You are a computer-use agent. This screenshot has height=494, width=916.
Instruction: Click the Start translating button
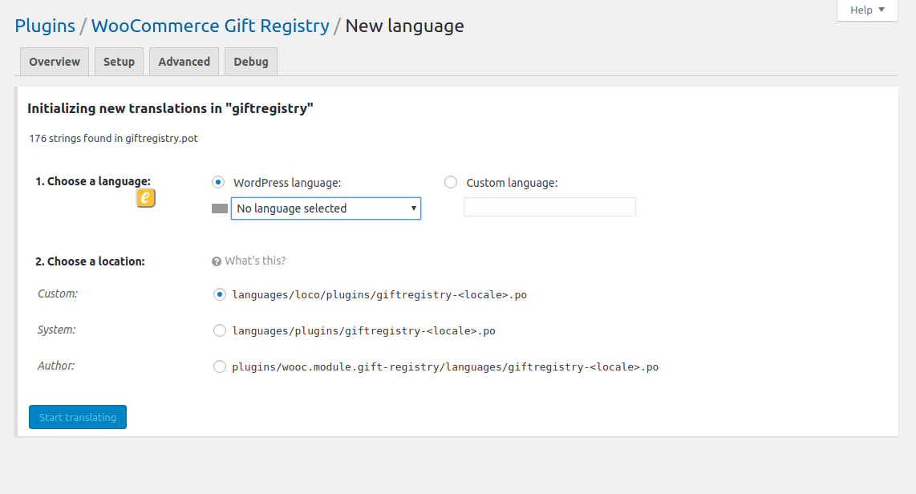tap(78, 417)
